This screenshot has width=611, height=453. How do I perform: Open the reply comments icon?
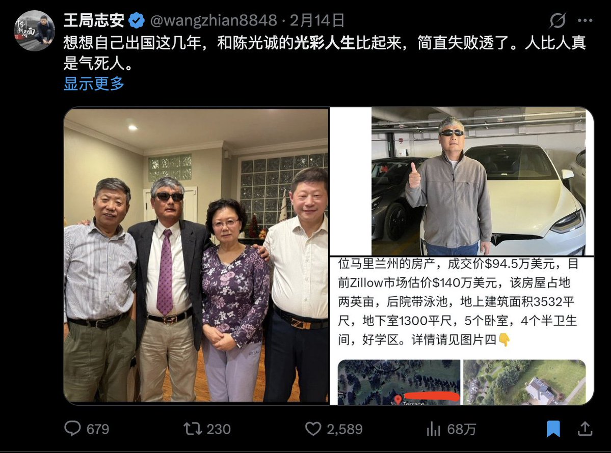[72, 429]
